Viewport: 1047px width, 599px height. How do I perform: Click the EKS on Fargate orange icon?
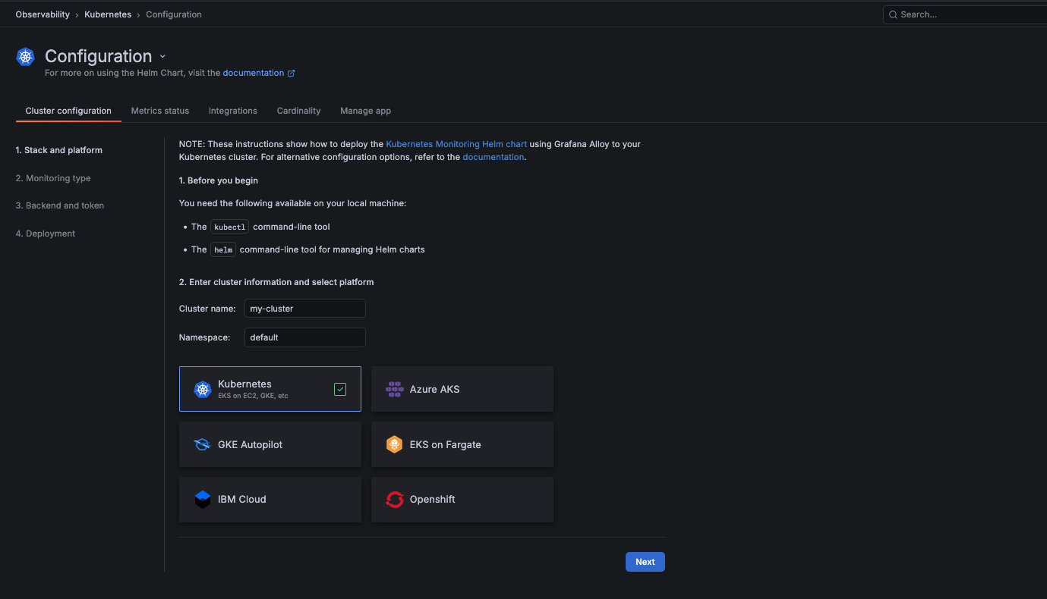[394, 445]
